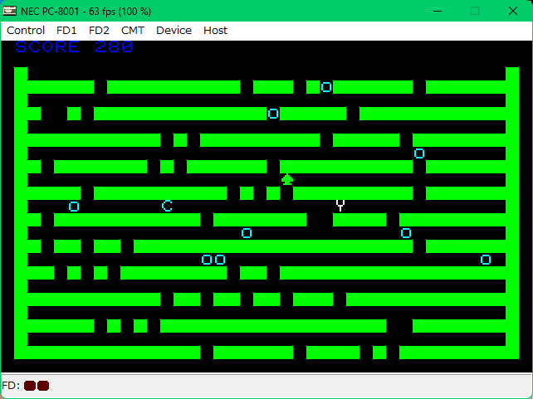The image size is (533, 399).
Task: Open the Control menu
Action: (x=26, y=31)
